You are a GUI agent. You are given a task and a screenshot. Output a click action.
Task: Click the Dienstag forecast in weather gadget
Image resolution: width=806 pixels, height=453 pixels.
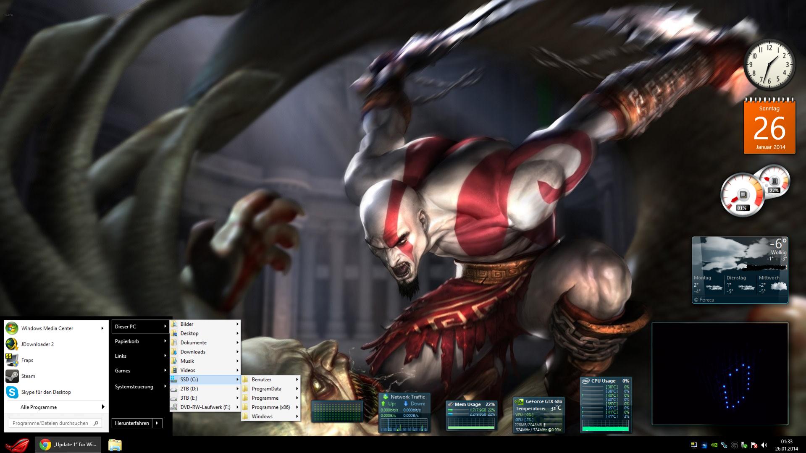click(x=740, y=285)
